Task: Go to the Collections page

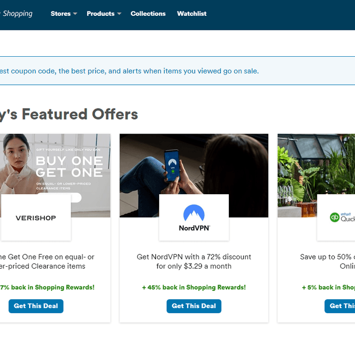Action: (x=148, y=14)
